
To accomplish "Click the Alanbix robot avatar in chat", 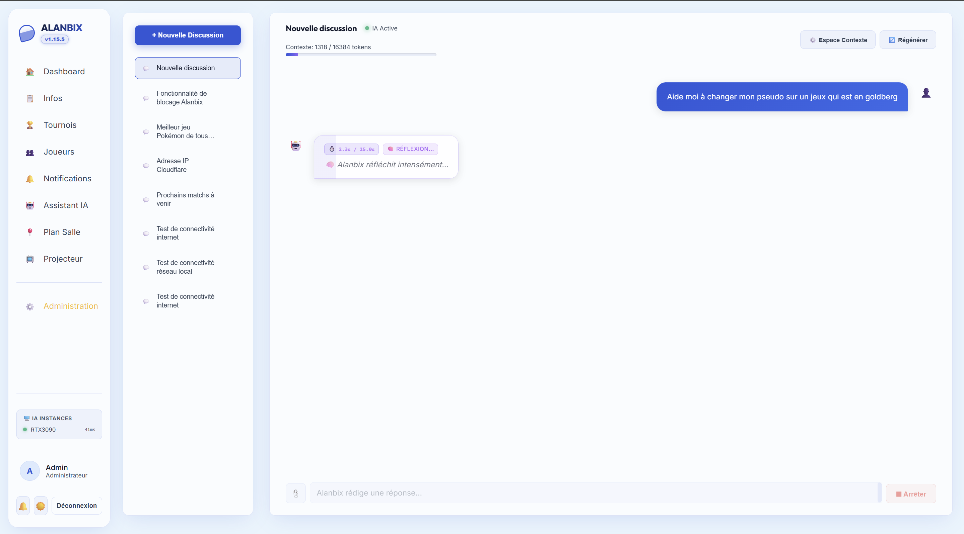I will (x=296, y=146).
